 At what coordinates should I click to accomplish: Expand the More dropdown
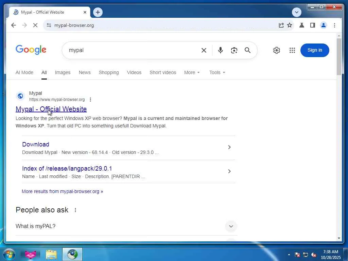point(192,73)
